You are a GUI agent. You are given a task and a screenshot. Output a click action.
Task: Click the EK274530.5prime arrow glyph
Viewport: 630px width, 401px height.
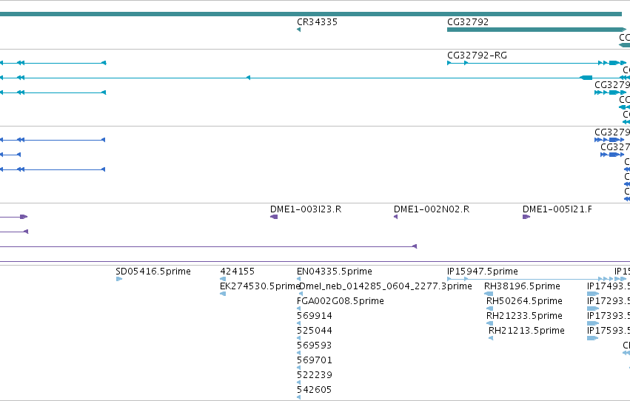(223, 294)
